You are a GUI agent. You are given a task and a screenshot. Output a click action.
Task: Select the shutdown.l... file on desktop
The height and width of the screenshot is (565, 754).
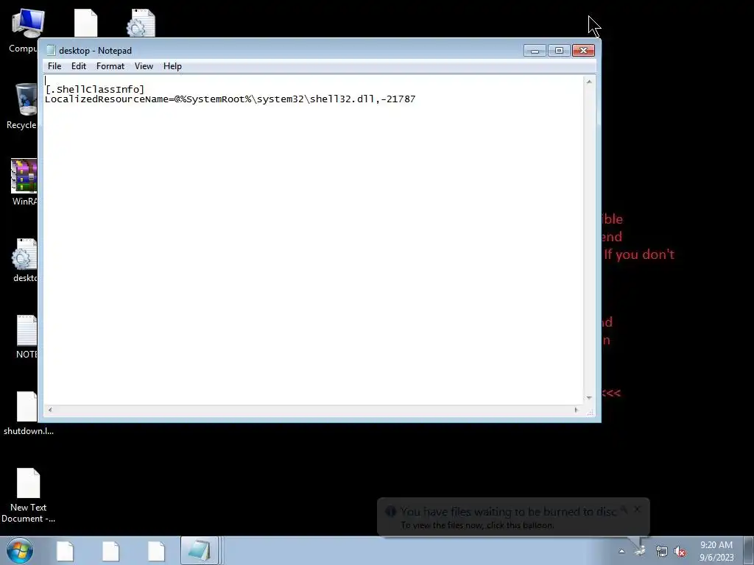pos(29,413)
